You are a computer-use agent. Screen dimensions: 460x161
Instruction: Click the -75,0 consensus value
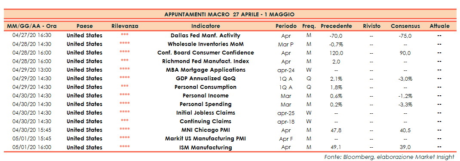(405, 36)
